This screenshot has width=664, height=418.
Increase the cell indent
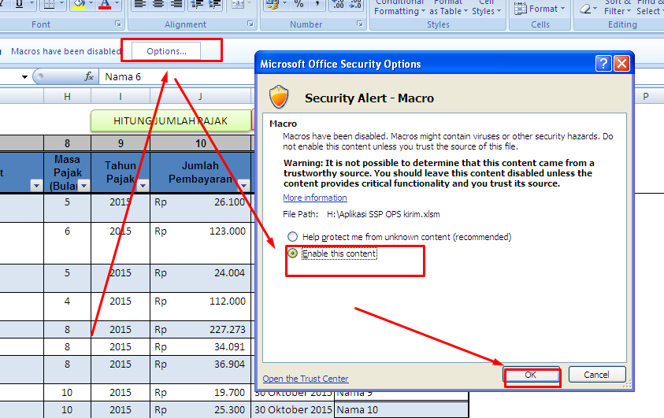click(x=215, y=4)
